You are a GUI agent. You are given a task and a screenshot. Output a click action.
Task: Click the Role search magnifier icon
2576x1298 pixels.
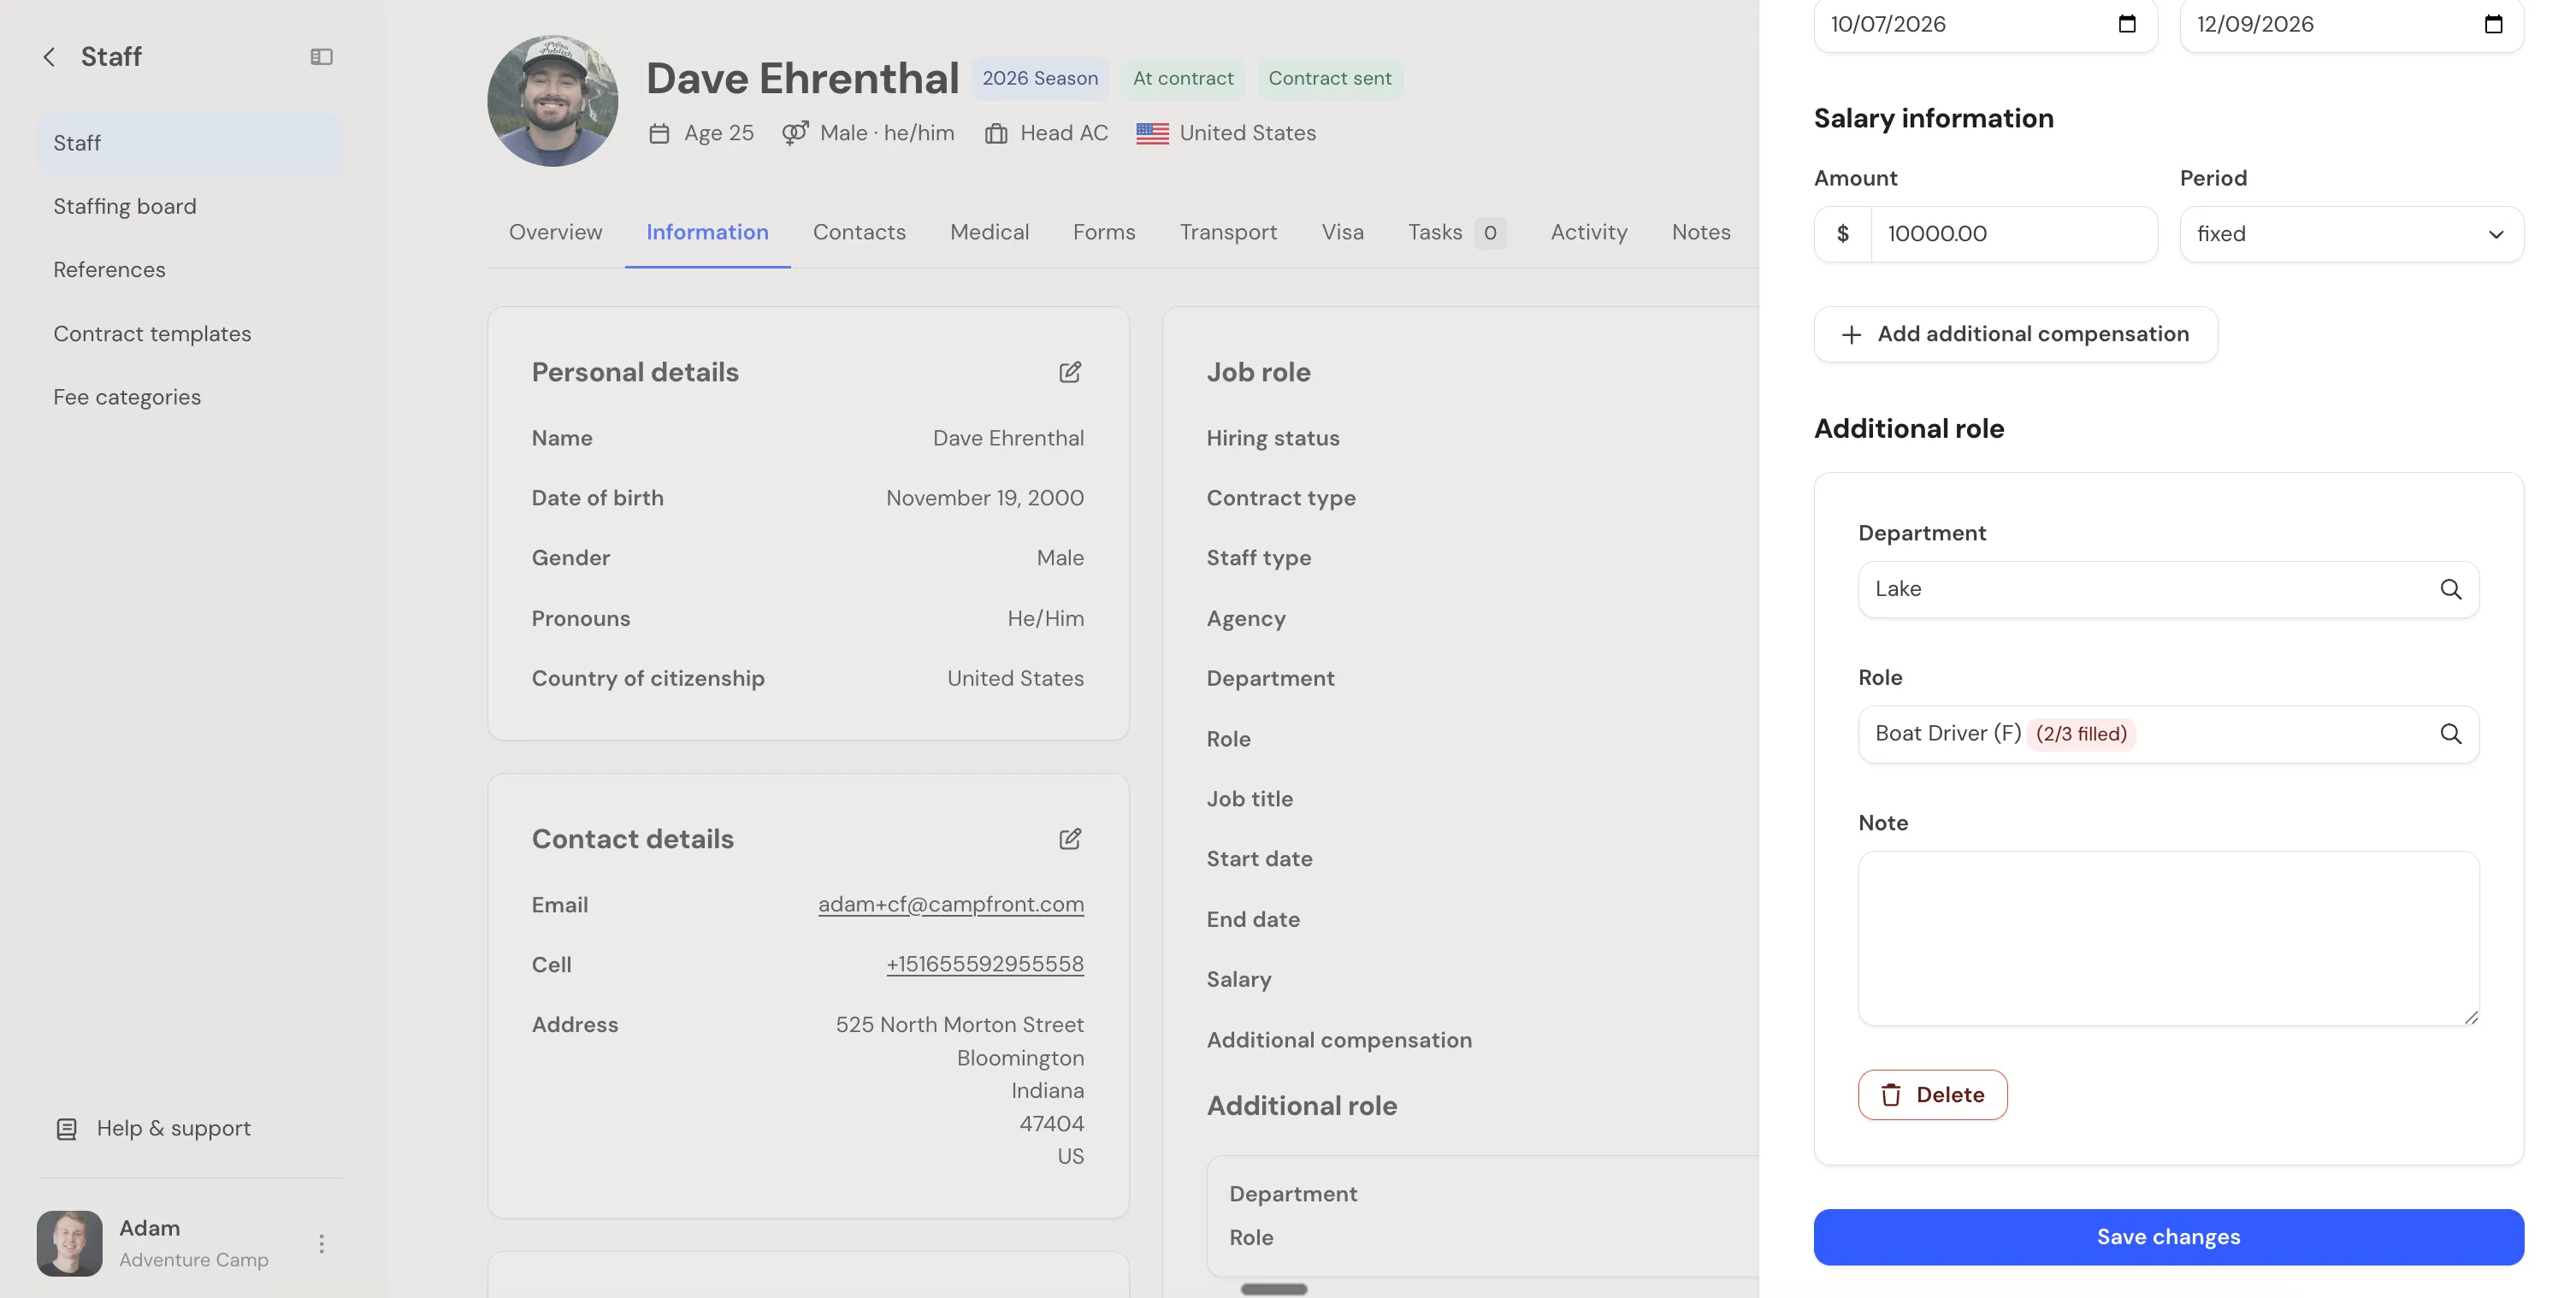click(x=2451, y=734)
